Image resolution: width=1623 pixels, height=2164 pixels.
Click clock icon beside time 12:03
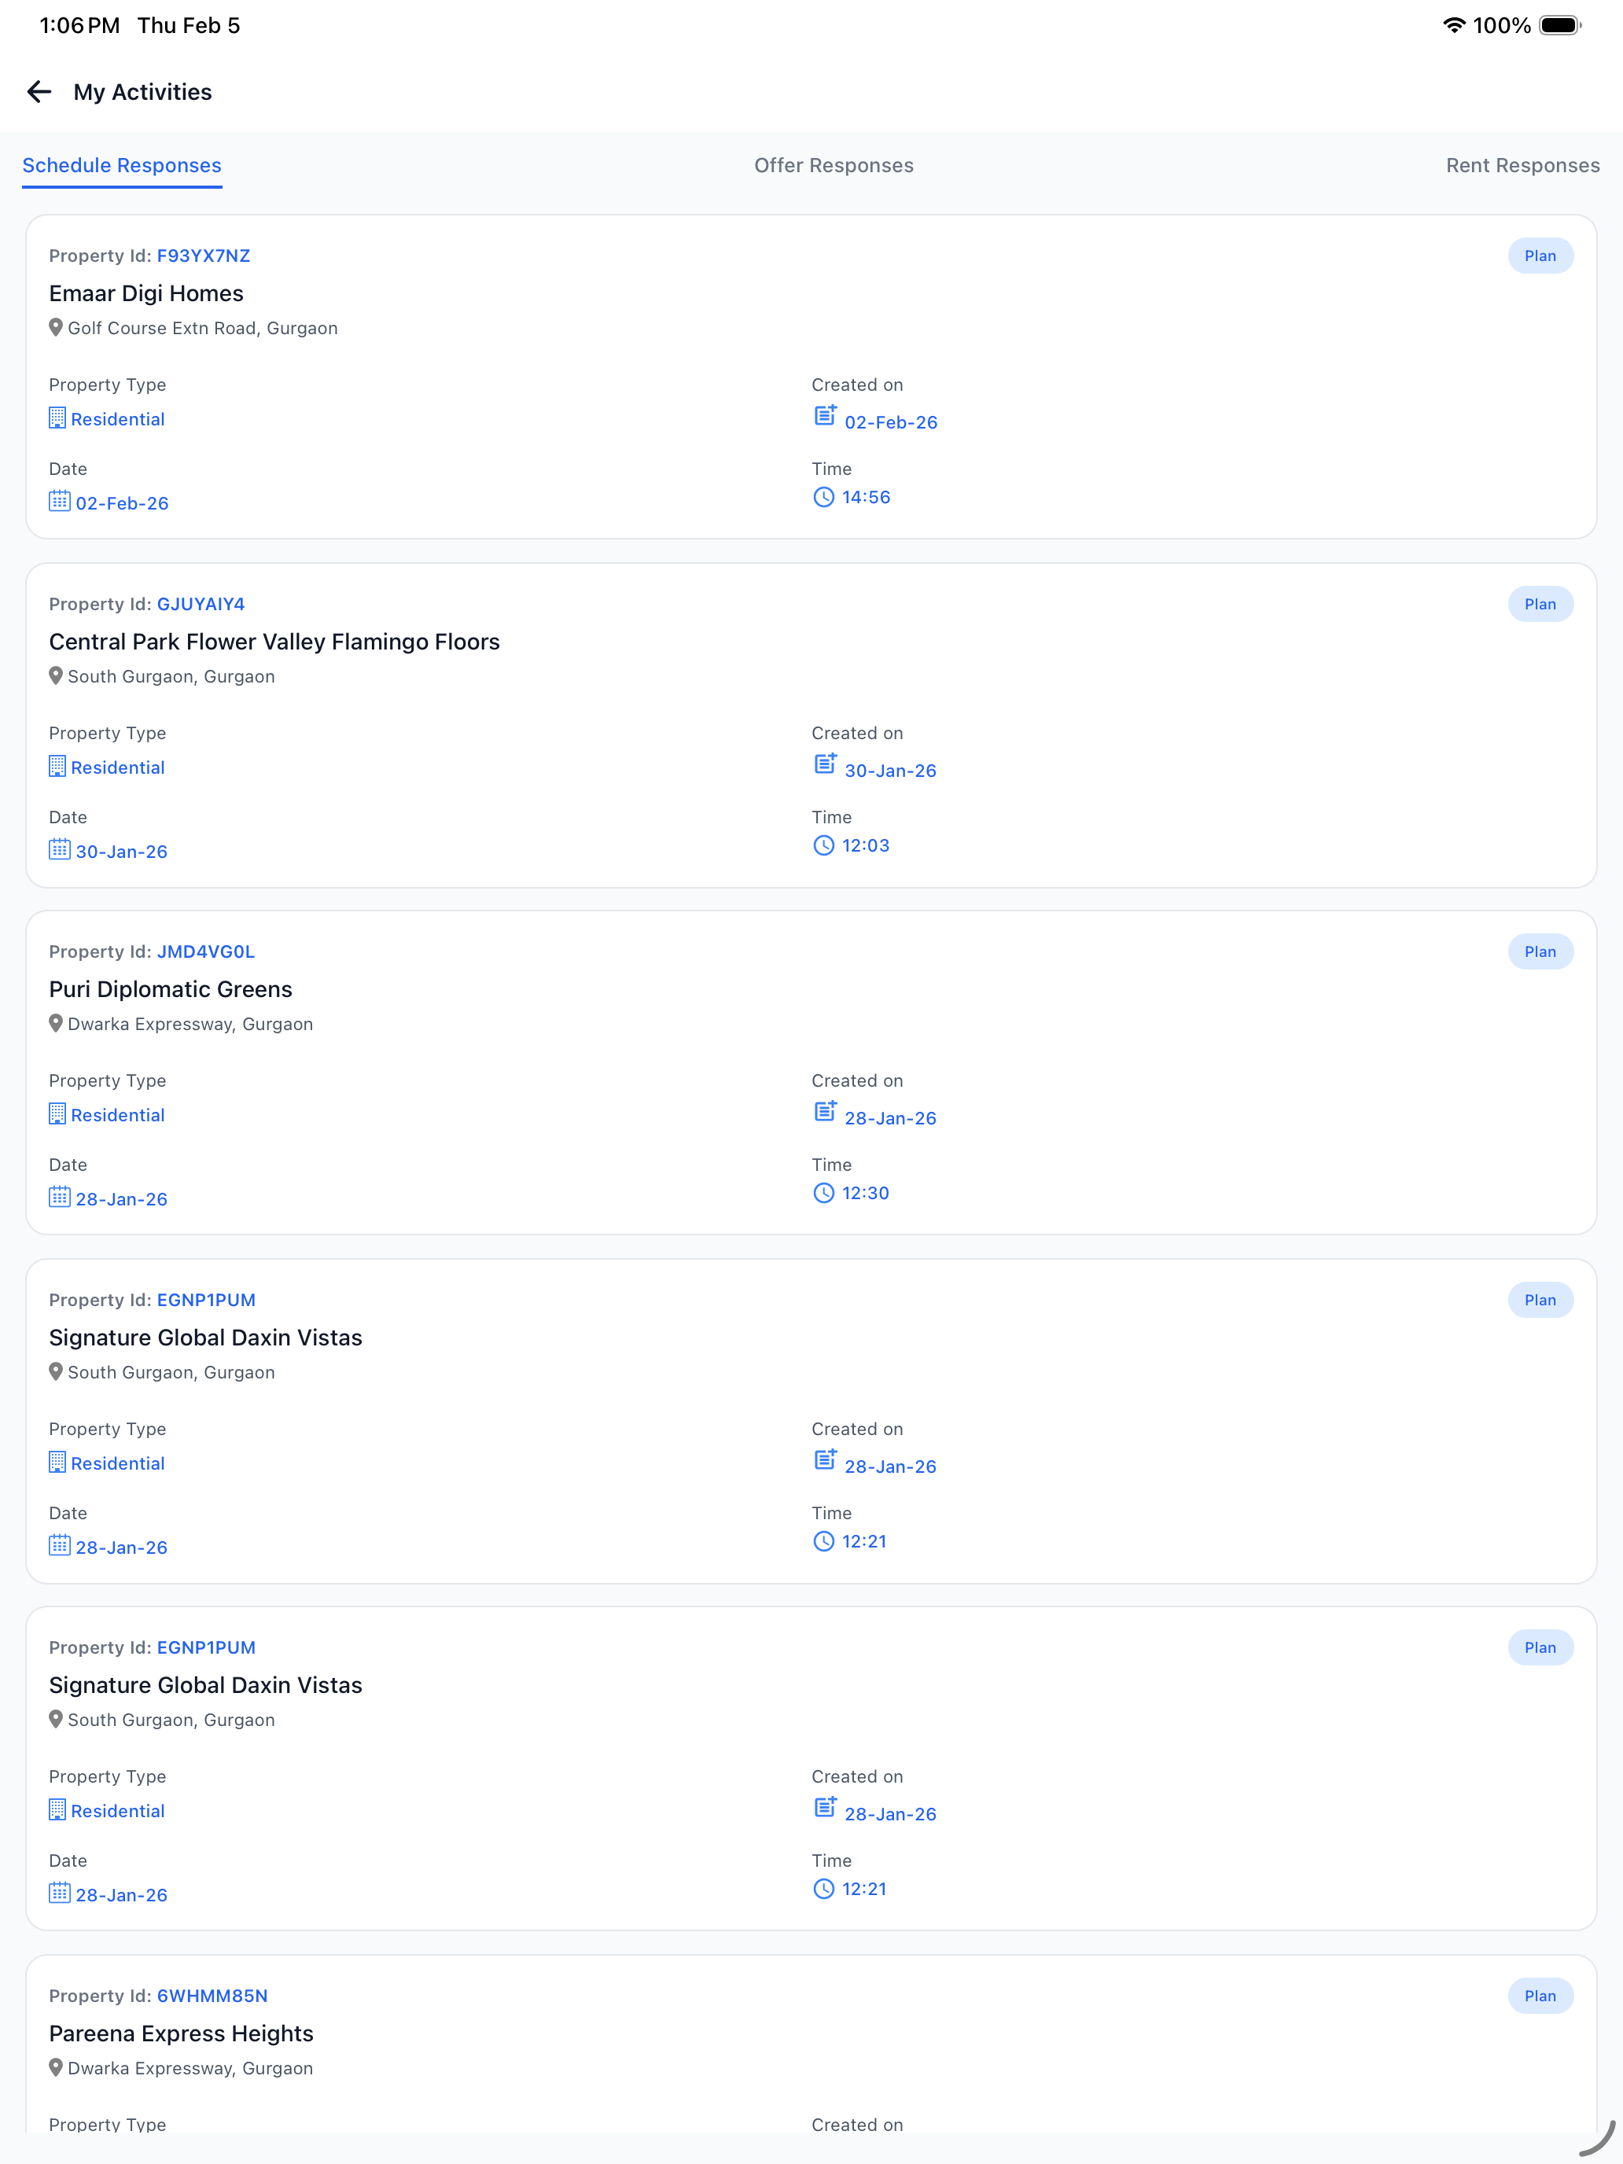824,845
